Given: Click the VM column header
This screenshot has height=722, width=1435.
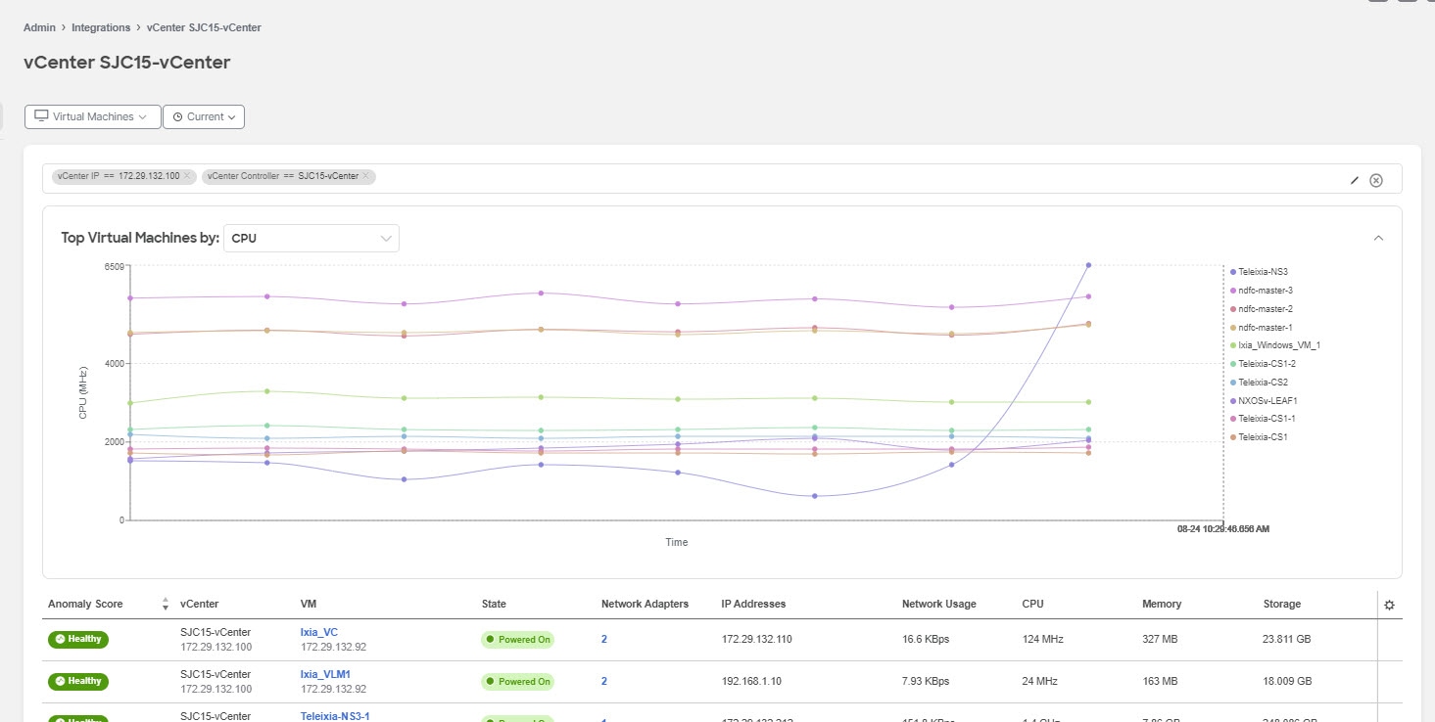Looking at the screenshot, I should point(309,605).
